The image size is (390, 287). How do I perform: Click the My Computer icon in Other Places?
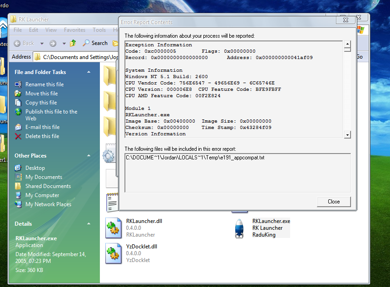(18, 195)
